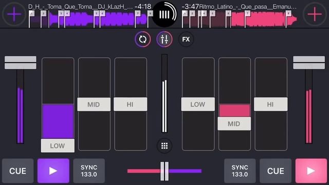Screen dimensions: 329x185
Task: Click right deck HI EQ handle
Action: 271,104
